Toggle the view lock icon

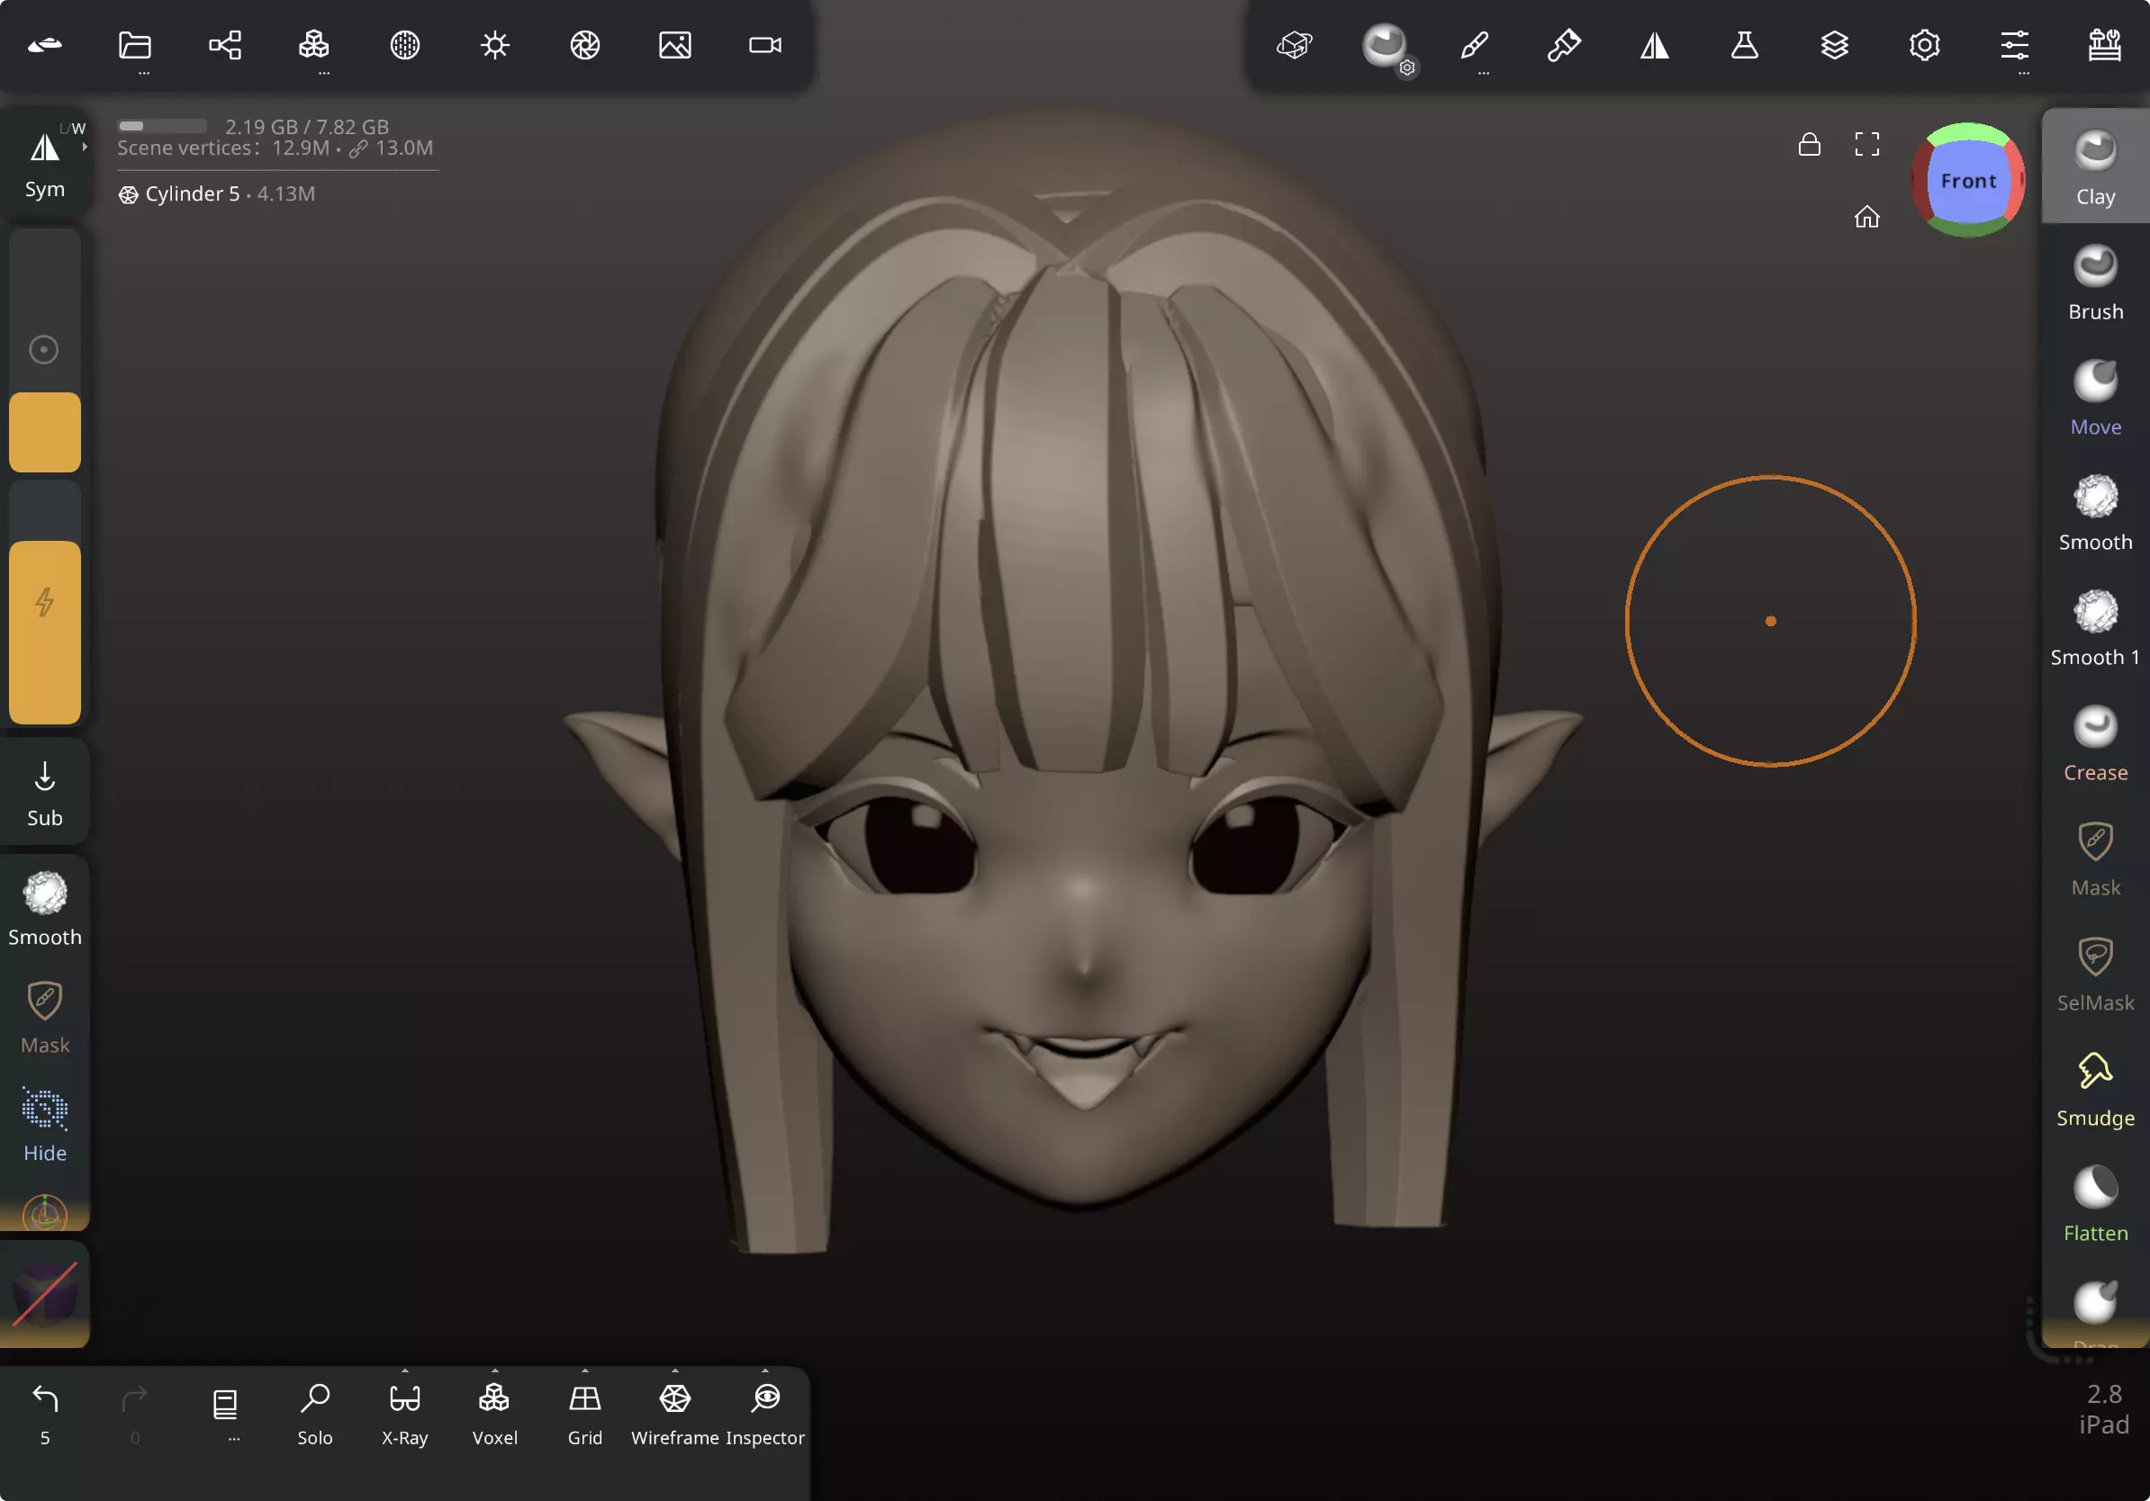1808,144
